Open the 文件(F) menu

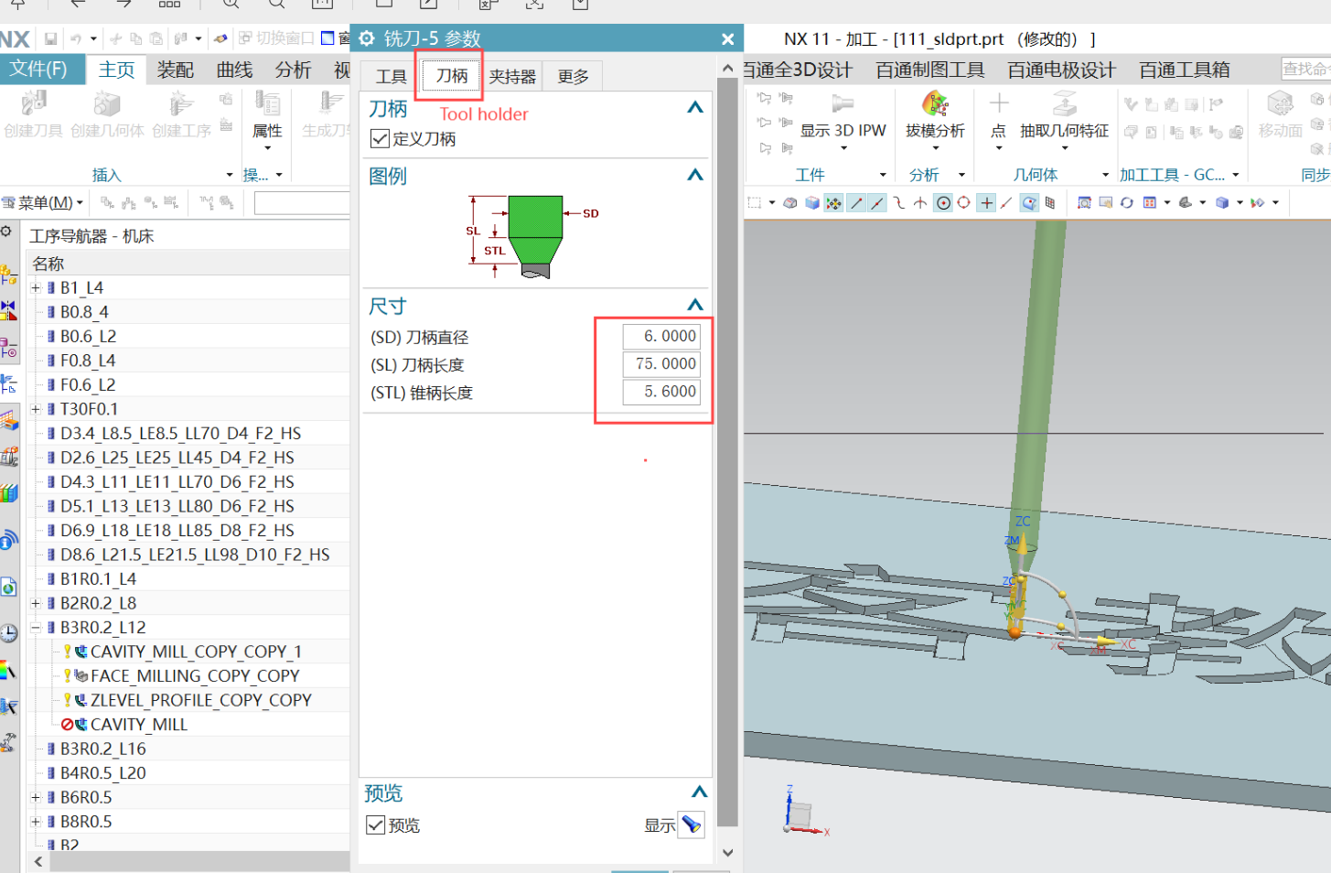[x=41, y=70]
